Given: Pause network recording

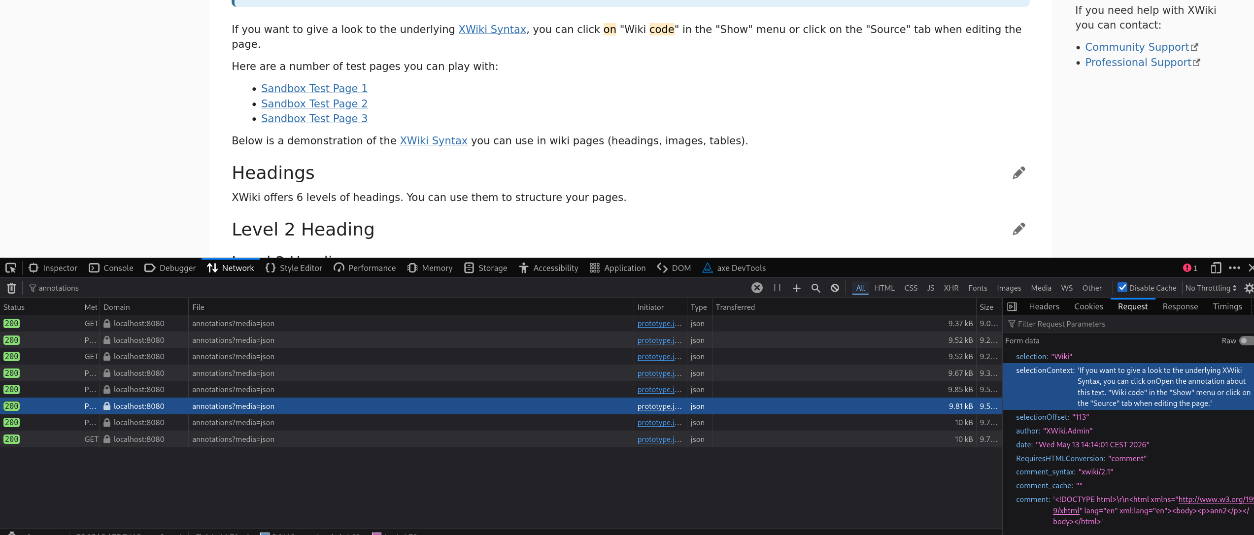Looking at the screenshot, I should pyautogui.click(x=777, y=288).
